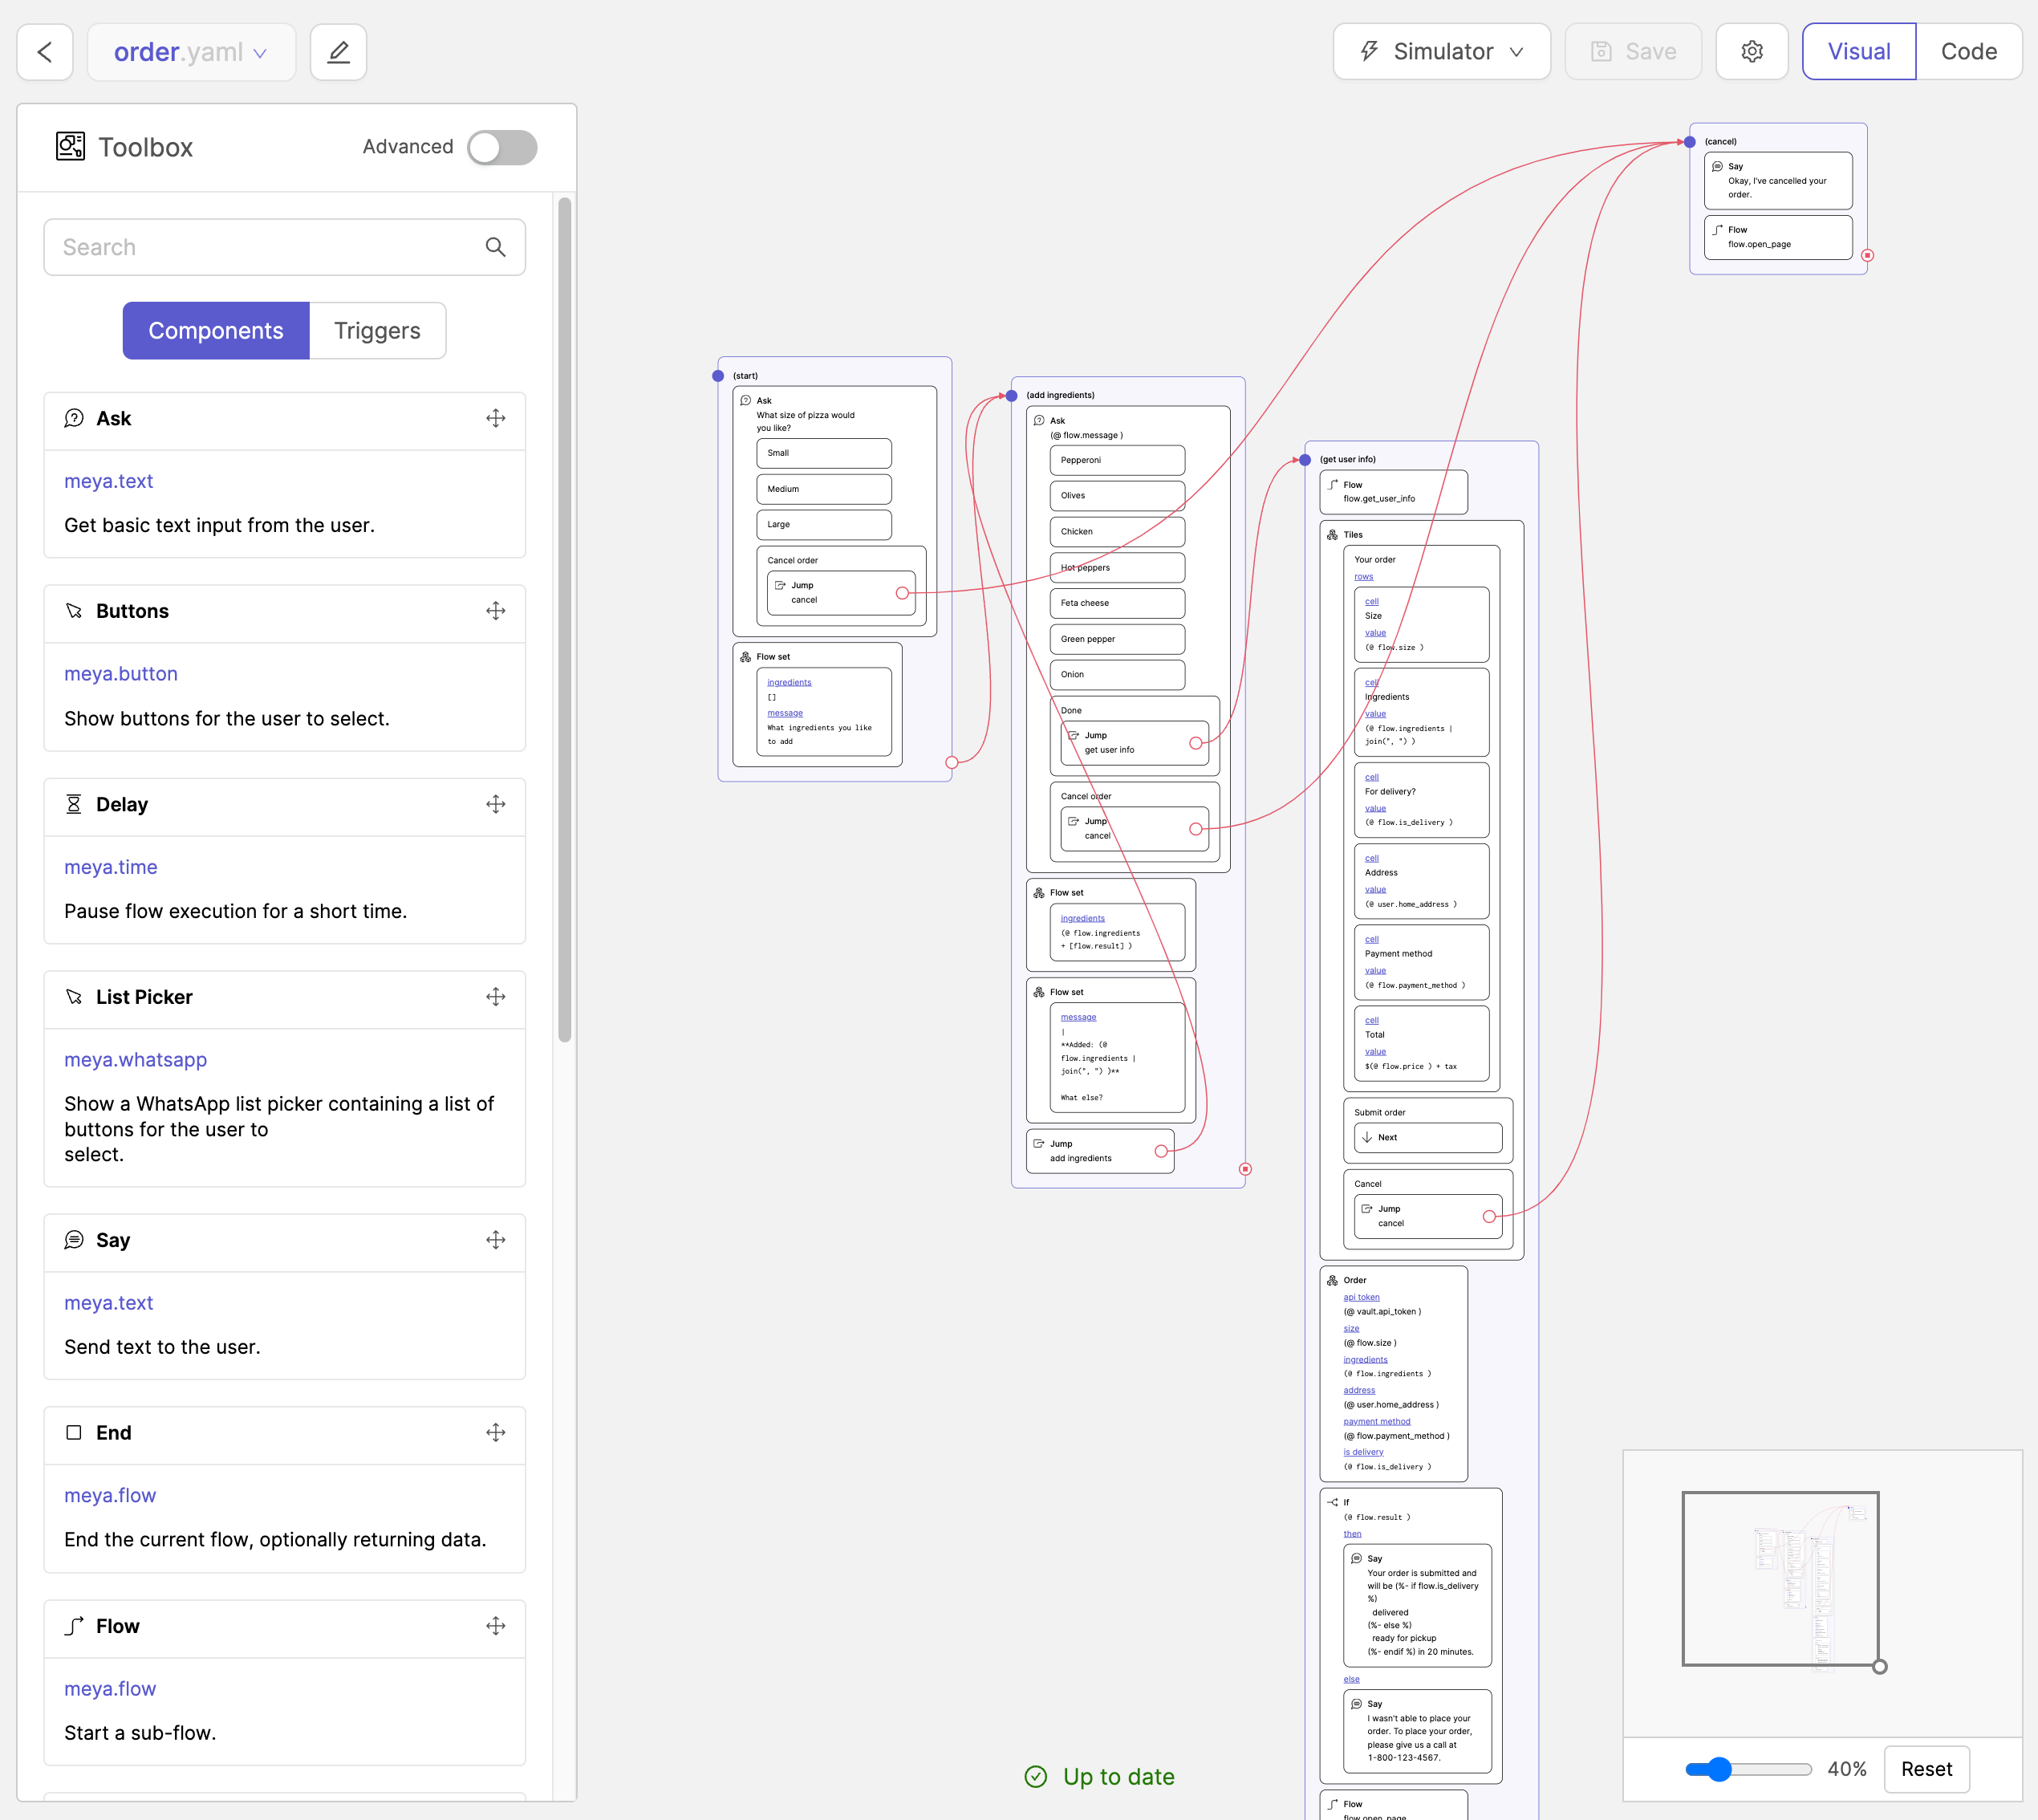The height and width of the screenshot is (1820, 2038).
Task: Click the List Picker move handle
Action: [x=496, y=997]
